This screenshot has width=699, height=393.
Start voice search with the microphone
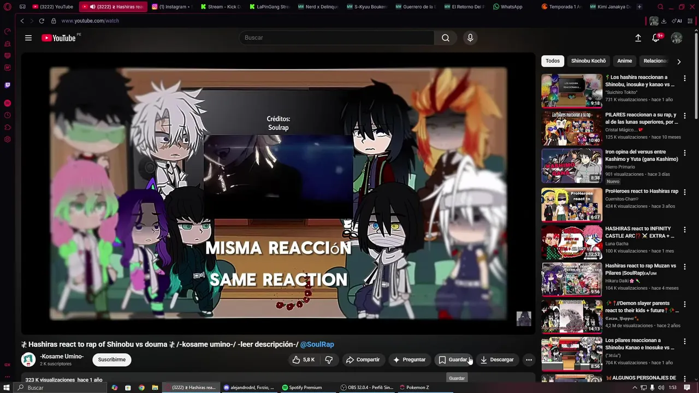coord(470,38)
